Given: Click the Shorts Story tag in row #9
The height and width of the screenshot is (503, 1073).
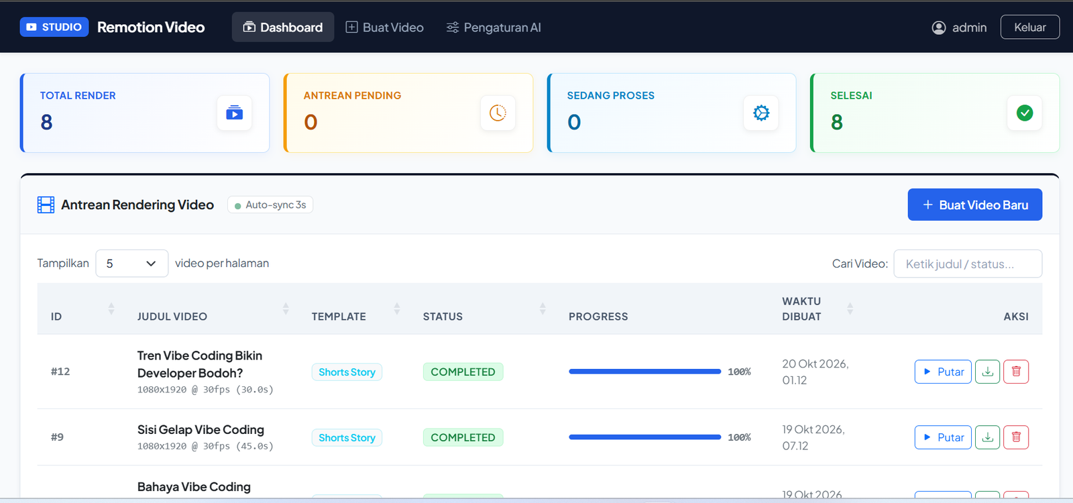Looking at the screenshot, I should [347, 438].
